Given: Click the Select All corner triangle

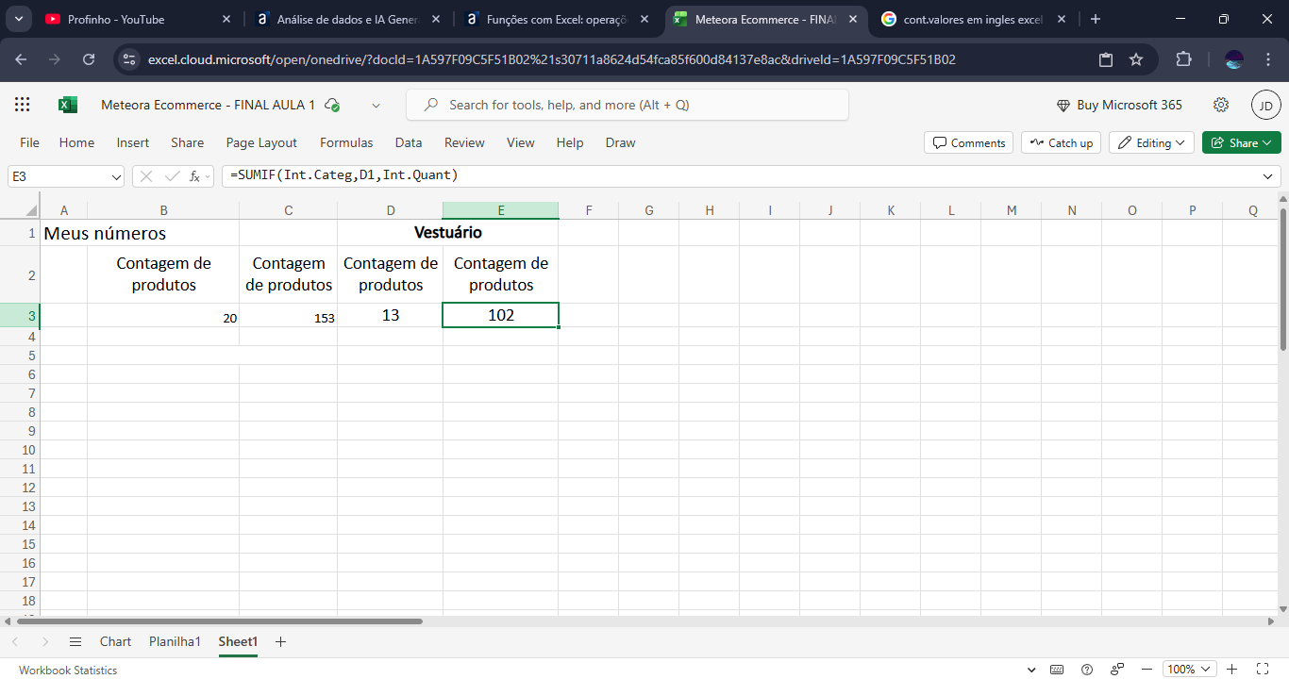Looking at the screenshot, I should (x=31, y=210).
